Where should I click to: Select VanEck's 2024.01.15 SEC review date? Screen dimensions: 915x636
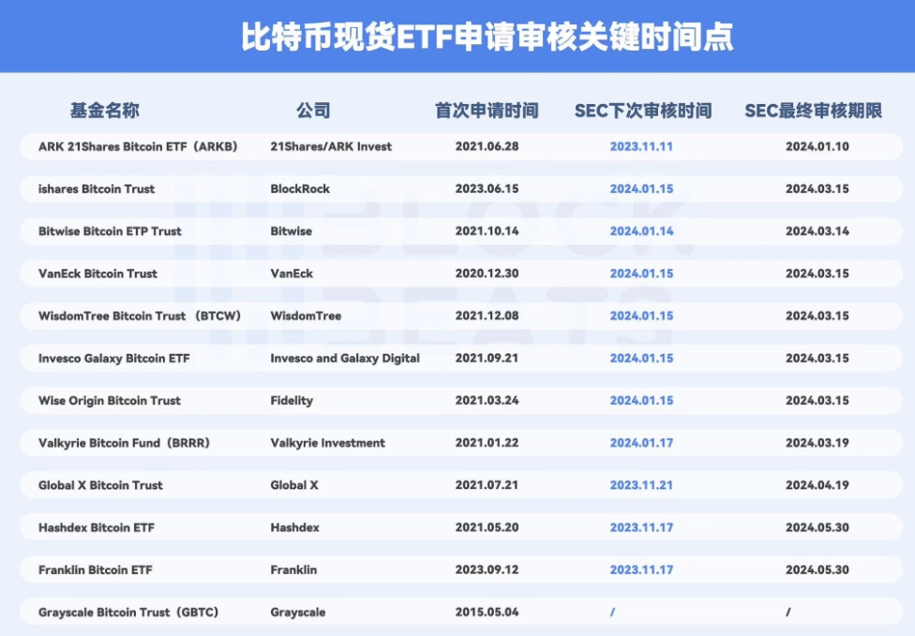642,274
